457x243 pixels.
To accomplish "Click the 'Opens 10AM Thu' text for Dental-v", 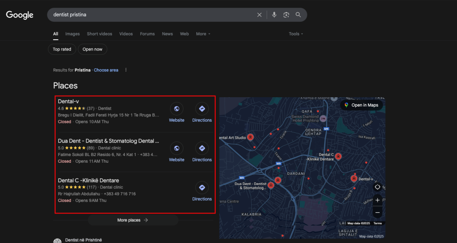I will [x=92, y=122].
